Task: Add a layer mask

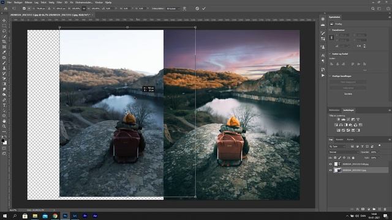Action: [x=363, y=209]
